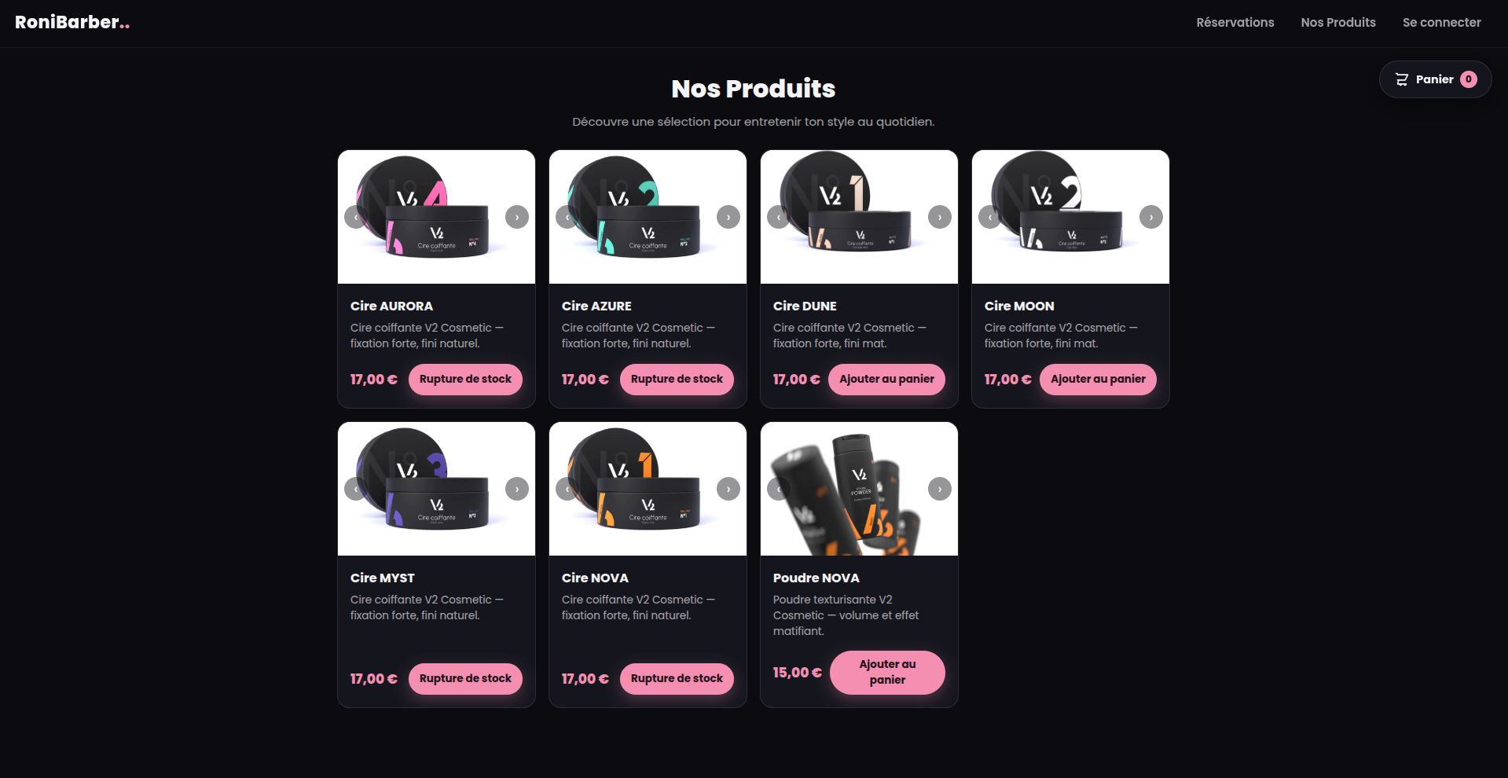Screen dimensions: 1508x778
Task: Open Nos Produits in navigation
Action: [1338, 23]
